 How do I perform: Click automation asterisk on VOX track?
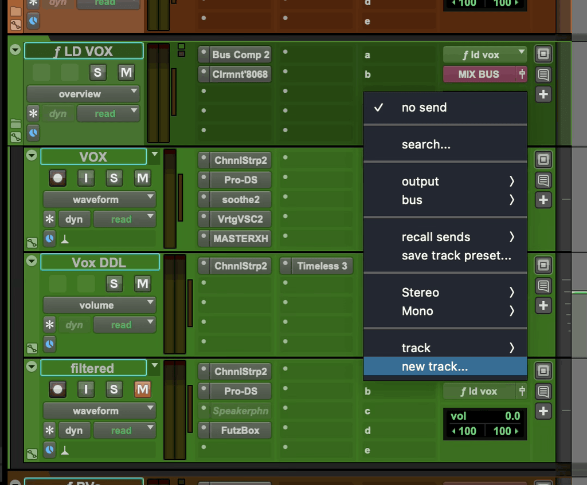pyautogui.click(x=49, y=219)
